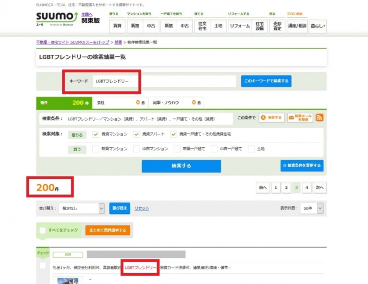Go to results page 2

pyautogui.click(x=286, y=188)
